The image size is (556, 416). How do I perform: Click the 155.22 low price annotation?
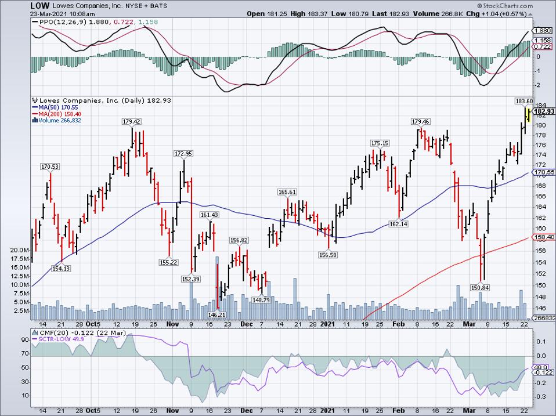click(168, 263)
